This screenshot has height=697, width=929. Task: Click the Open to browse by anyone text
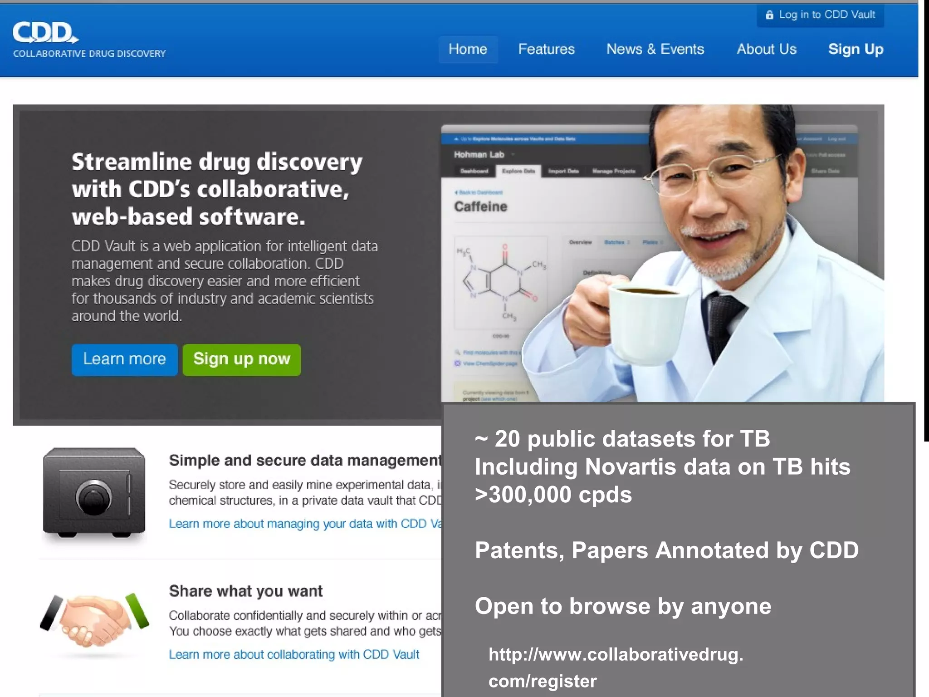click(623, 606)
